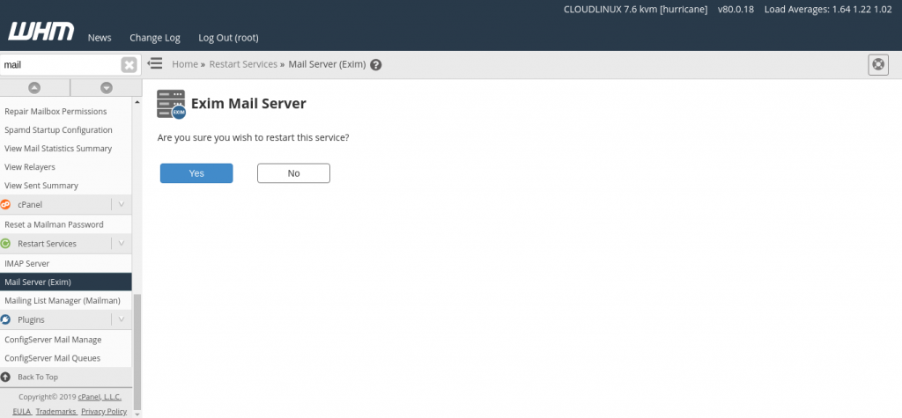Open View Relayers

tap(30, 166)
